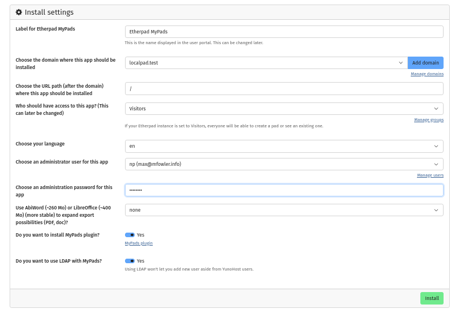The image size is (456, 313).
Task: Focus the administration password field
Action: coord(284,190)
